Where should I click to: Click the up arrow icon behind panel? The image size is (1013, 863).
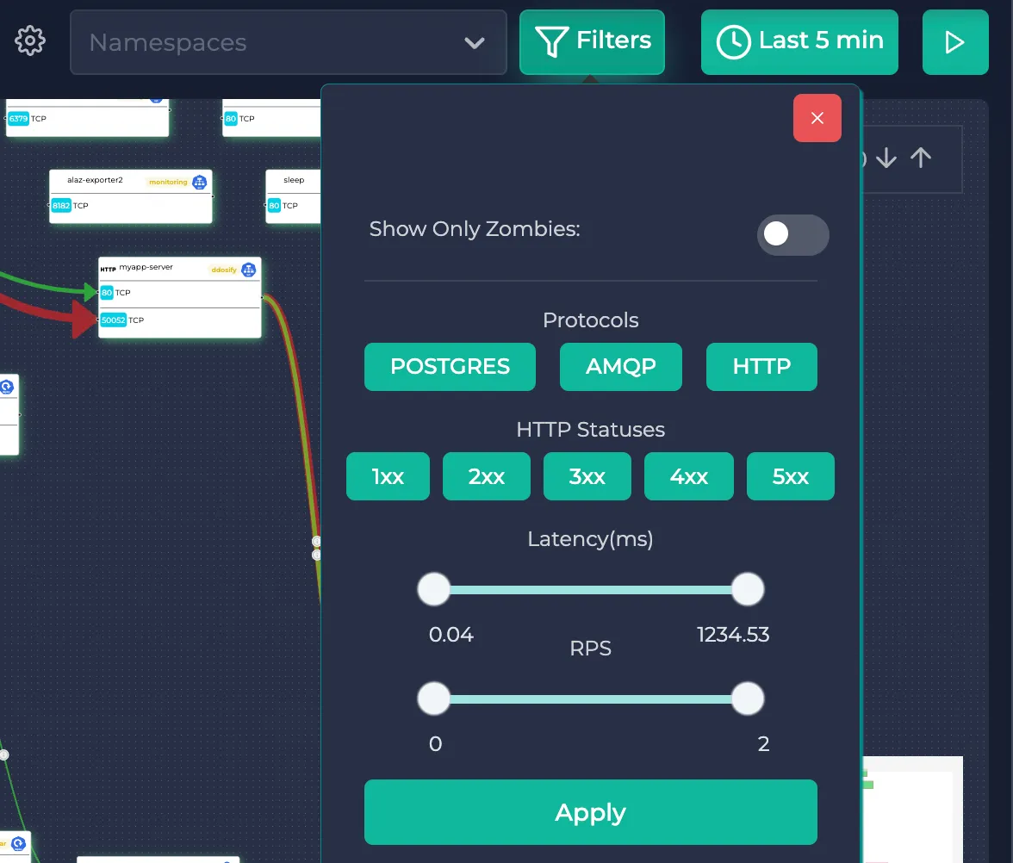coord(921,158)
